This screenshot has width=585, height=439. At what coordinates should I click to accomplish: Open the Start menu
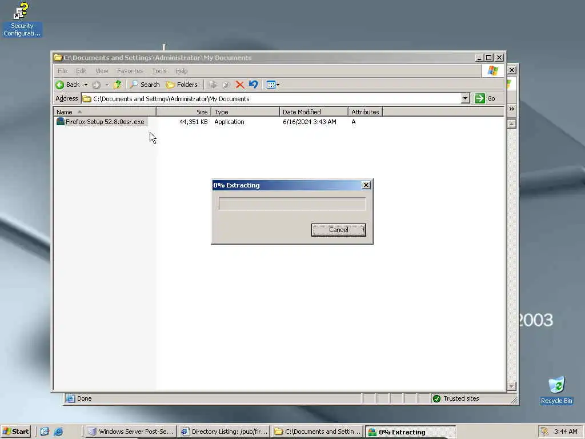[x=15, y=432]
